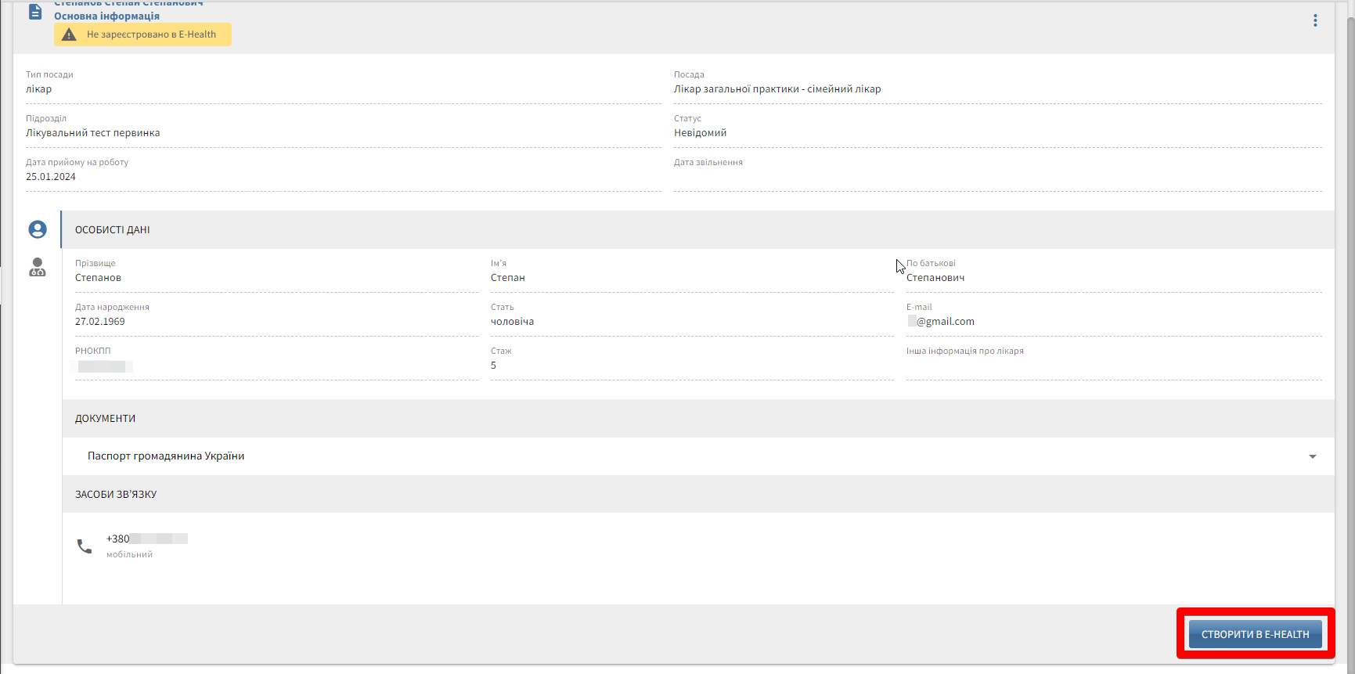Click the Документи section header
The height and width of the screenshot is (674, 1355).
106,419
